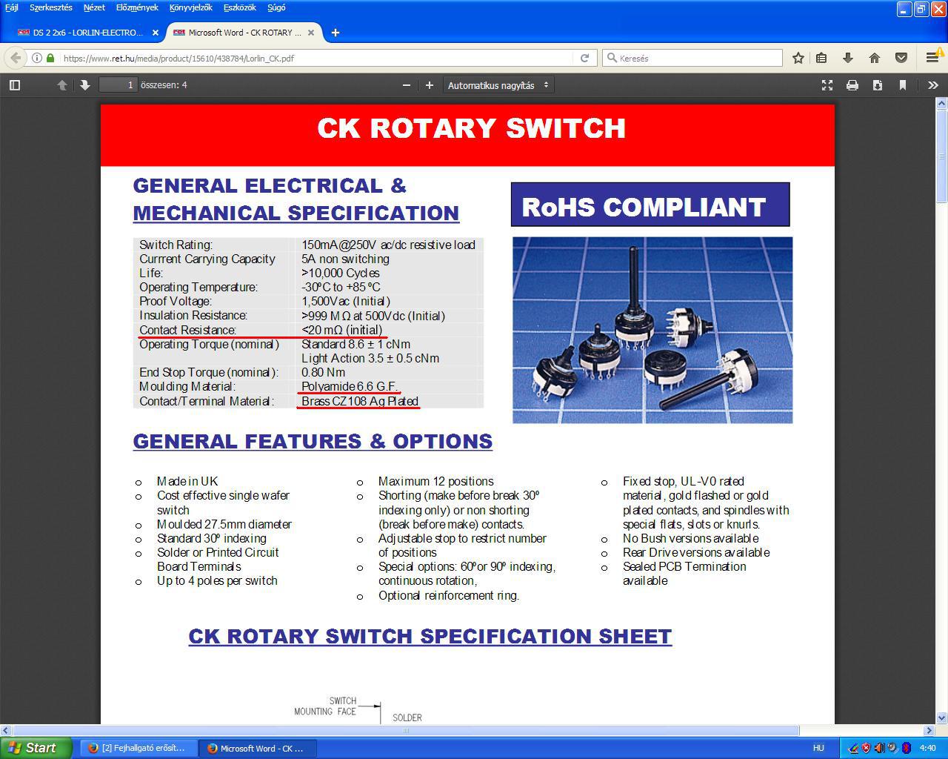Open the Firefox hamburger menu

pos(932,58)
